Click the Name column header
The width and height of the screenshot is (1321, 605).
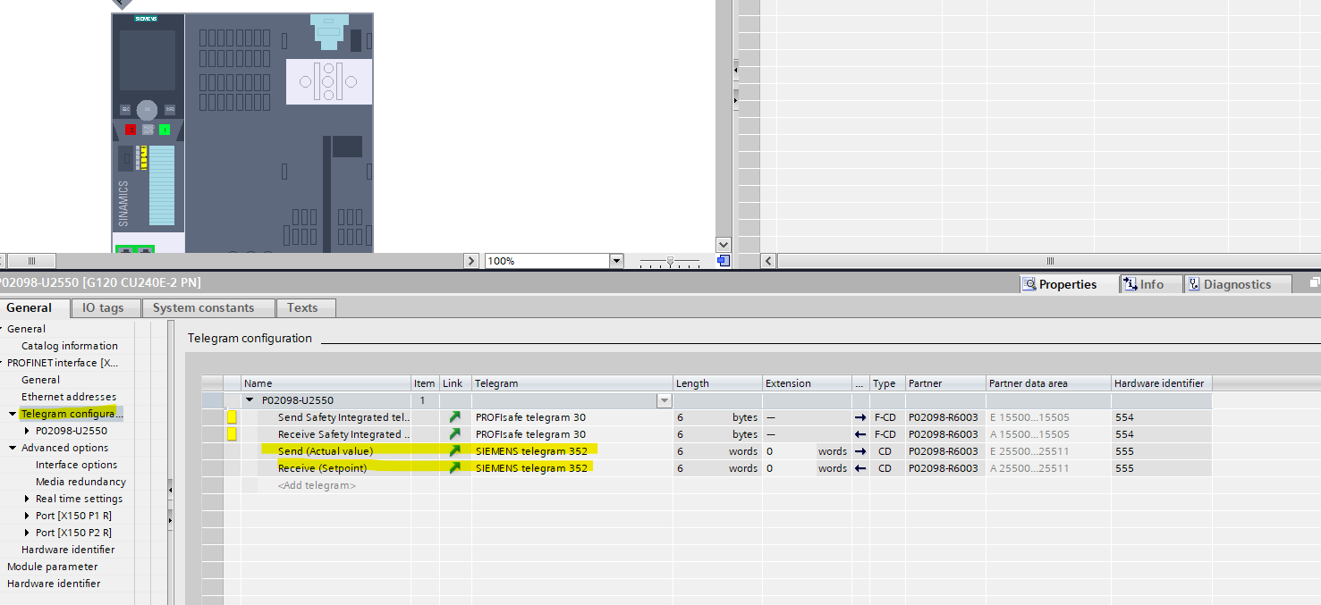click(x=326, y=383)
